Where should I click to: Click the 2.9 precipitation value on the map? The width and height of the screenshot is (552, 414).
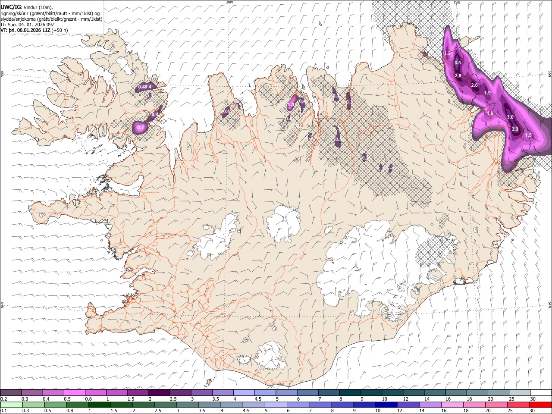click(x=458, y=75)
